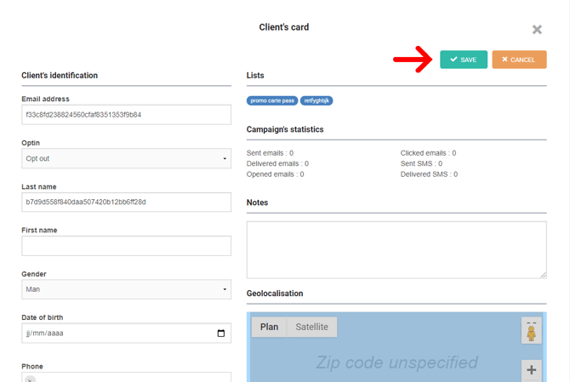The height and width of the screenshot is (382, 570).
Task: Select the phone country flag icon
Action: pyautogui.click(x=31, y=379)
